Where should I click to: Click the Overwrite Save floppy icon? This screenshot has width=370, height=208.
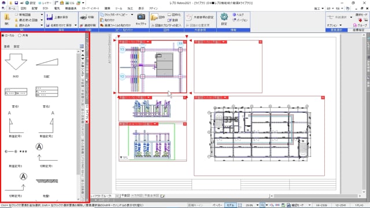tap(50, 17)
